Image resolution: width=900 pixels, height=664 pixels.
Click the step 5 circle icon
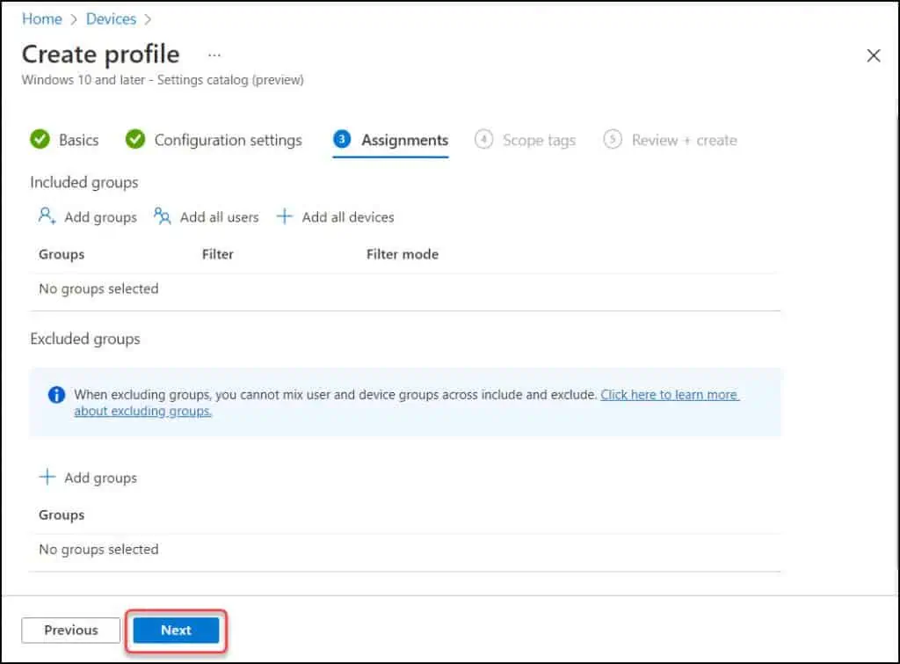613,139
